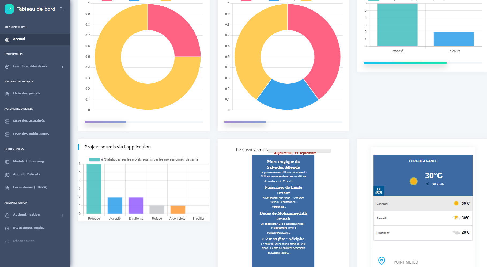Click the FORT-DE-FRANCE weather heading
The width and height of the screenshot is (487, 267).
(423, 161)
